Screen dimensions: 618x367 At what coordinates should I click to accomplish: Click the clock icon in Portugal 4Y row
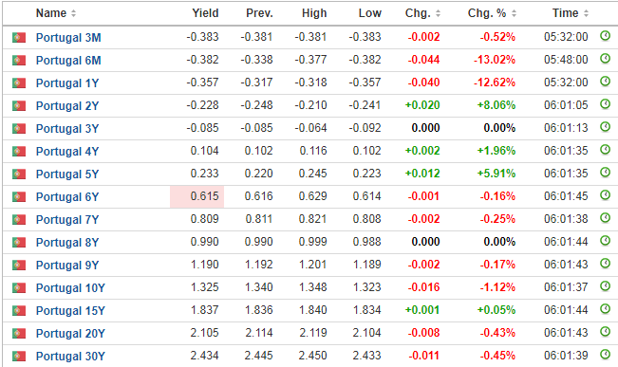605,150
